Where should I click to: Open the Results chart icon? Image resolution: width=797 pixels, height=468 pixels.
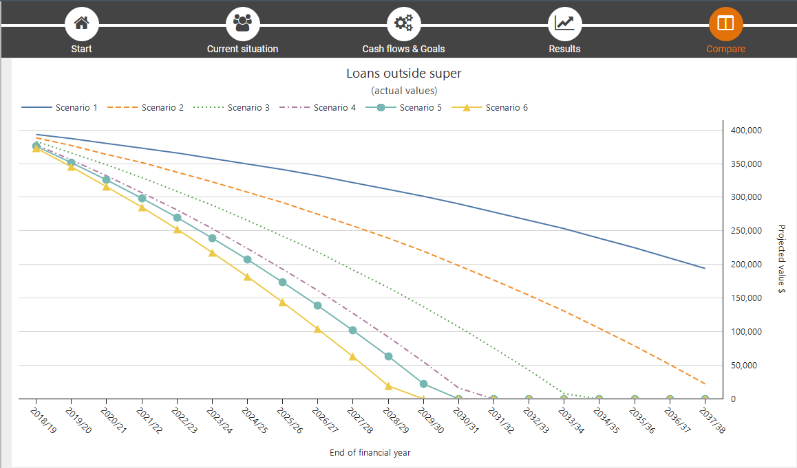pyautogui.click(x=564, y=23)
